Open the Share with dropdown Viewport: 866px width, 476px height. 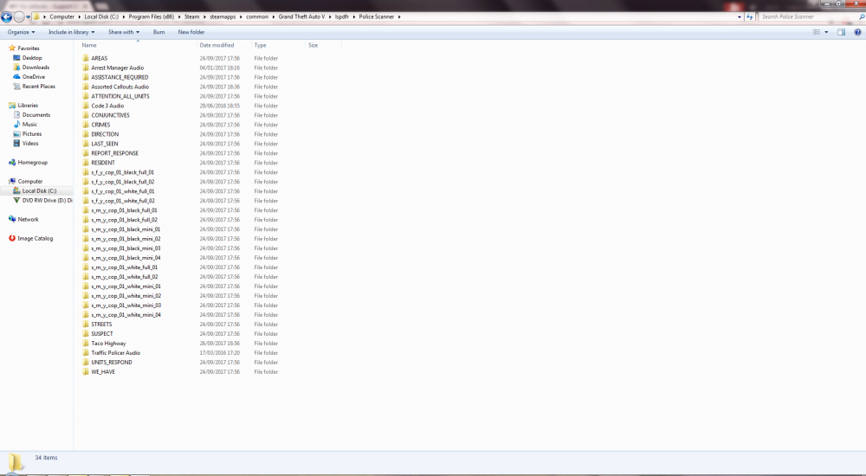coord(124,32)
